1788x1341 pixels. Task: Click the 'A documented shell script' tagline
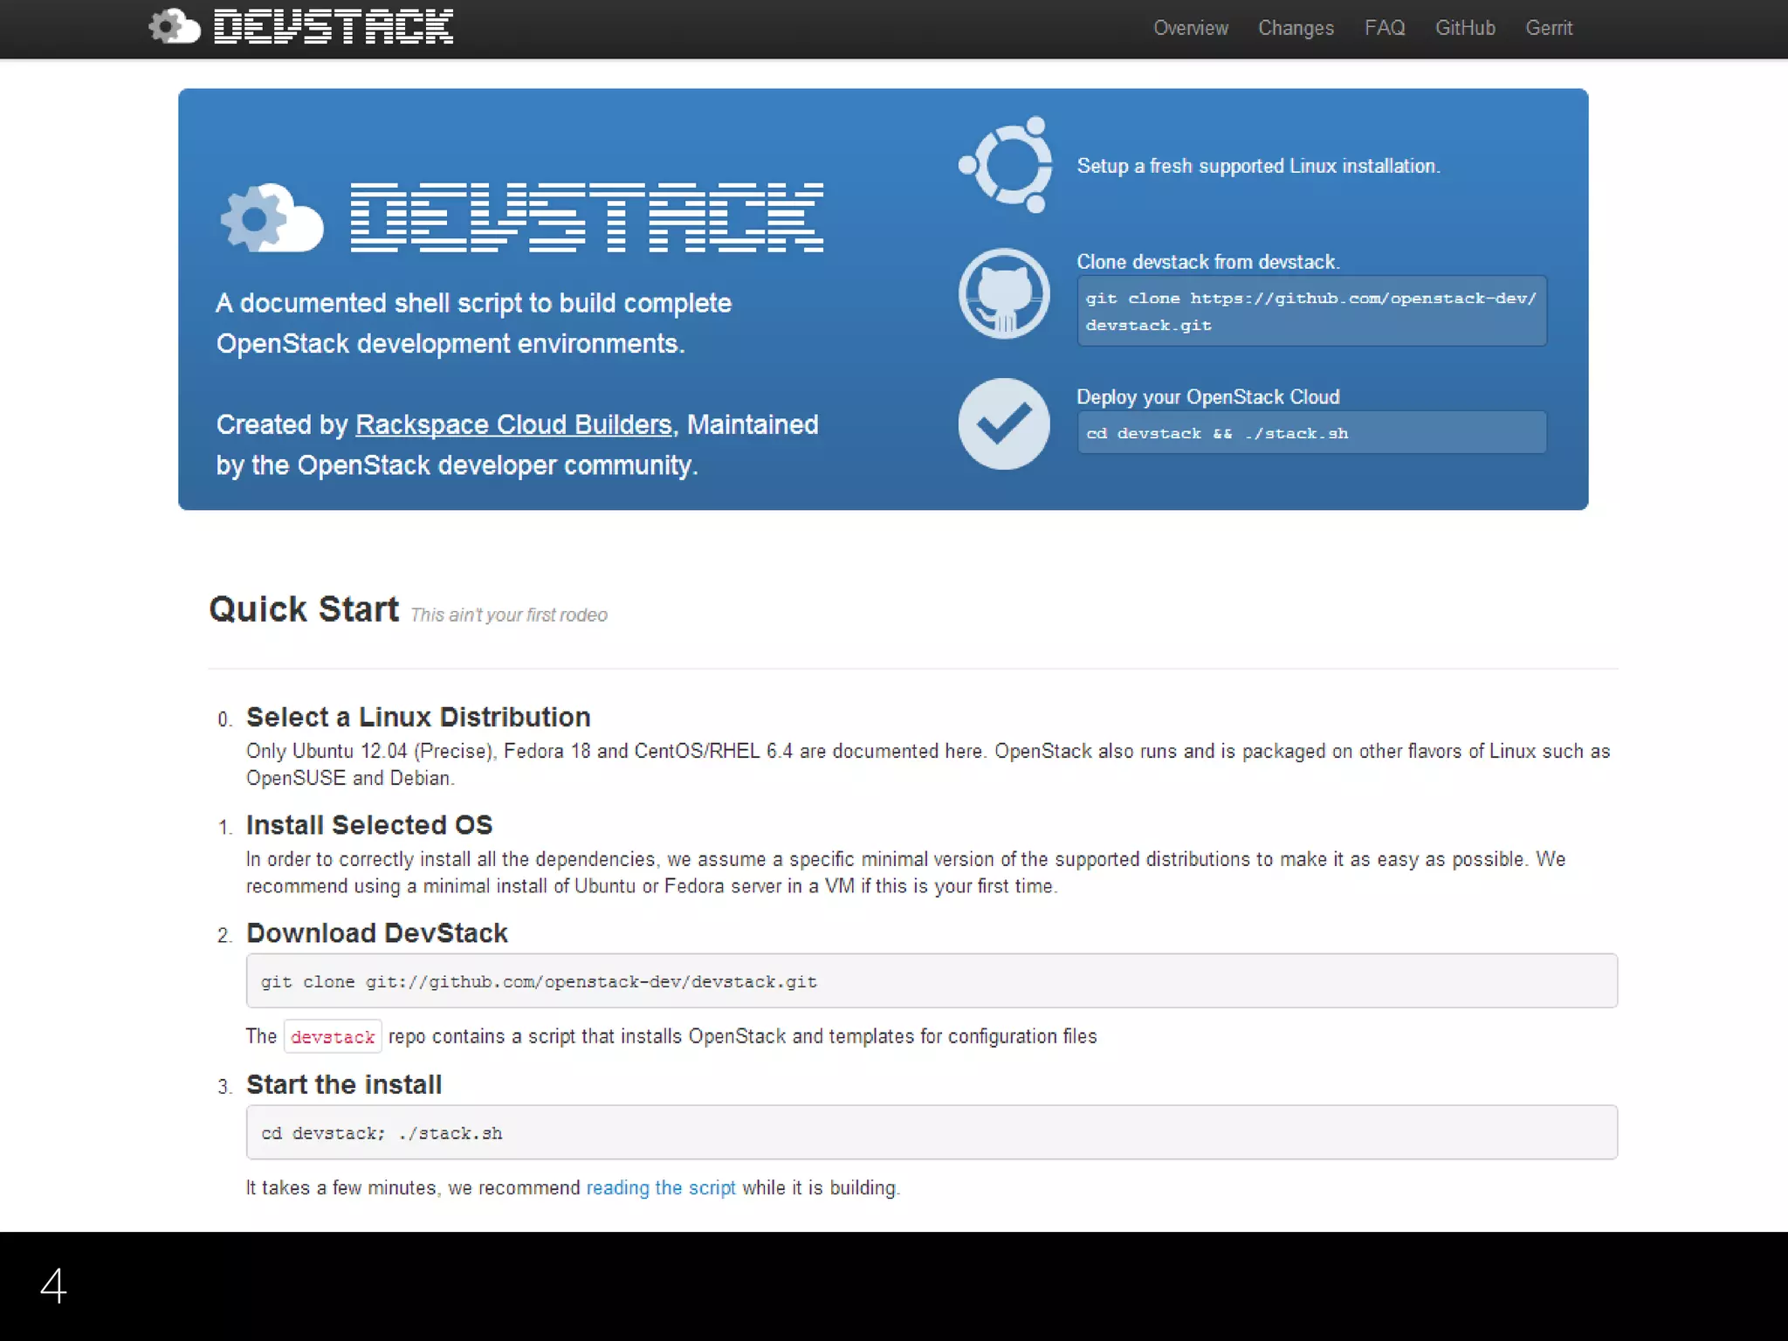tap(474, 323)
